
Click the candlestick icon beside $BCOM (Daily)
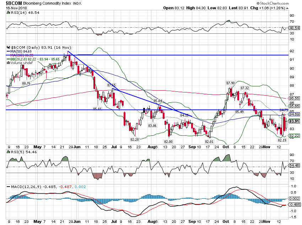tap(8, 47)
